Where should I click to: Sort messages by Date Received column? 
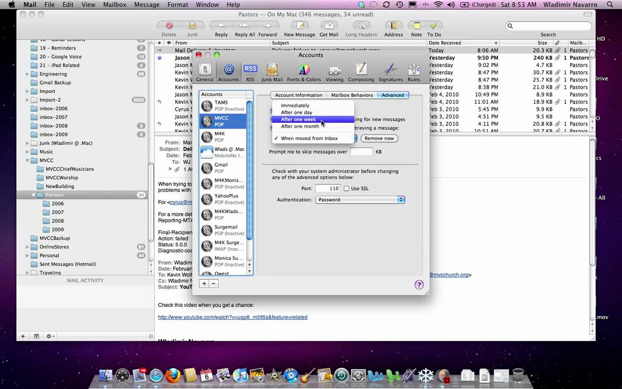pos(463,43)
